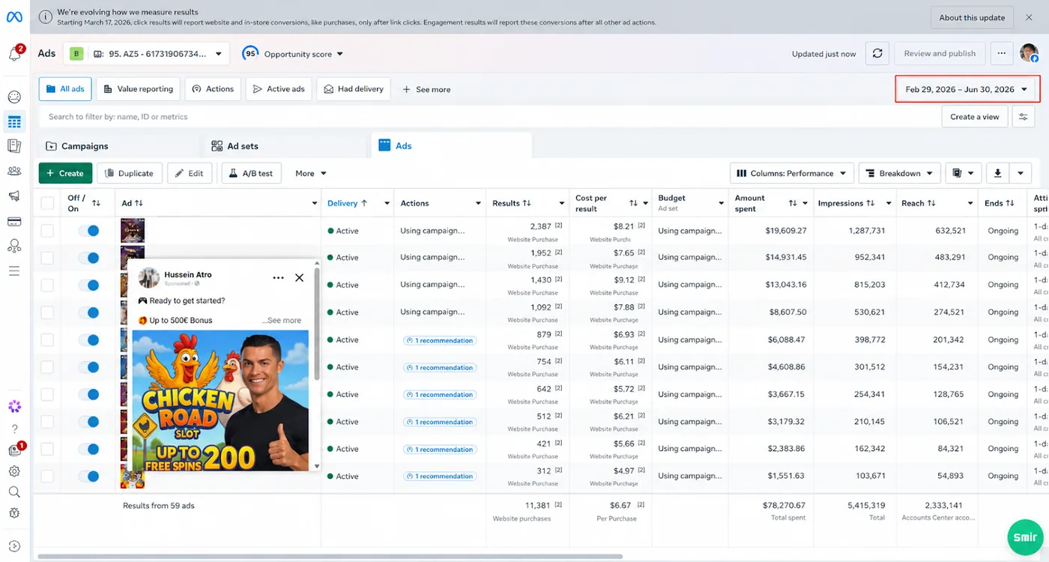Tick the checkbox for the $2,383.86 ad row
The width and height of the screenshot is (1049, 562).
point(47,449)
